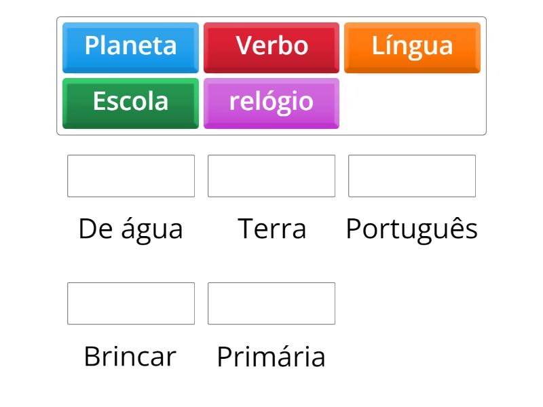Image resolution: width=543 pixels, height=407 pixels.
Task: Select the Português label
Action: click(412, 229)
